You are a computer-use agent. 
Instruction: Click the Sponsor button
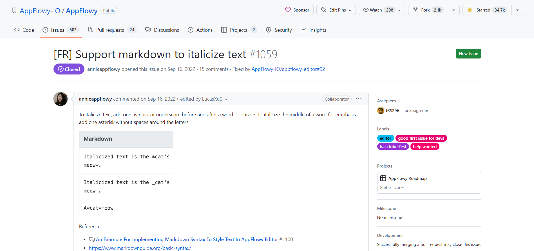297,10
